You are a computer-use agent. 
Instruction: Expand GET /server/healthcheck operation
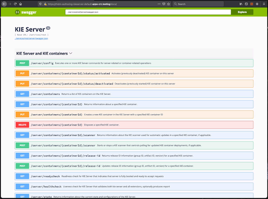(134, 186)
